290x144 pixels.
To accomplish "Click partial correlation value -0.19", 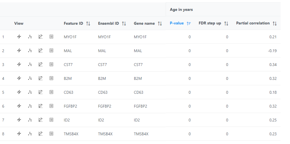I will (272, 51).
